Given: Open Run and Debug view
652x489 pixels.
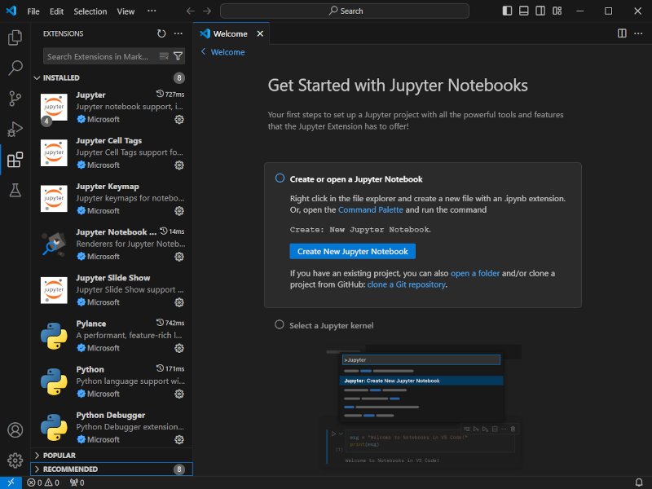Looking at the screenshot, I should (x=15, y=130).
